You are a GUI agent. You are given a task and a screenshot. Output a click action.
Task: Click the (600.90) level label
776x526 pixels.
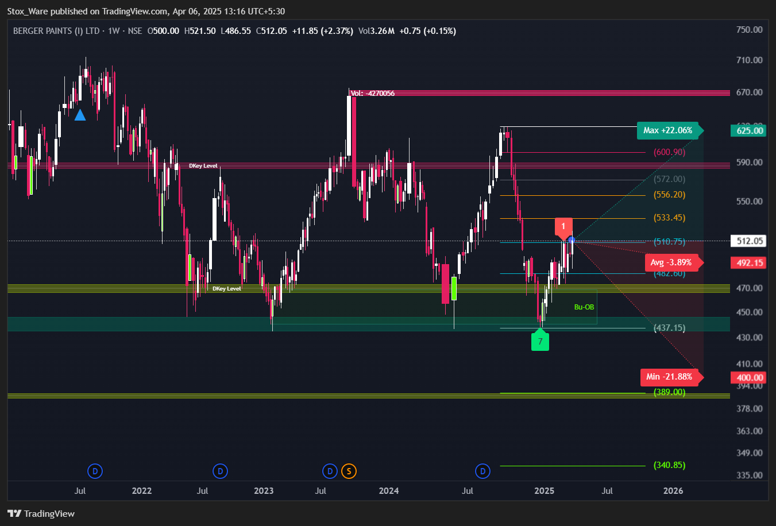pos(669,152)
